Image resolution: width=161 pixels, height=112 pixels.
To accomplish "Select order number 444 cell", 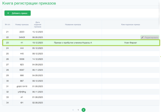I will (22, 48).
